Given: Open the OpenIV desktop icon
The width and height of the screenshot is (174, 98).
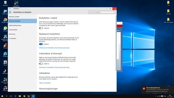Looking at the screenshot, I should pos(5,63).
